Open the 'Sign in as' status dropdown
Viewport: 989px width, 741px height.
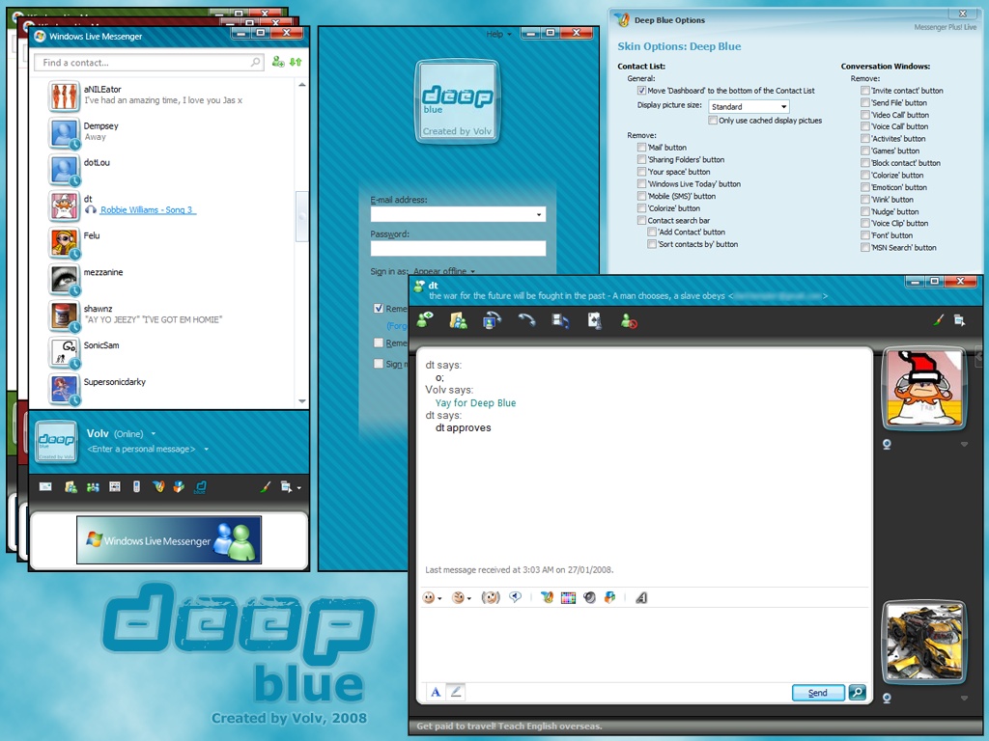(x=444, y=271)
